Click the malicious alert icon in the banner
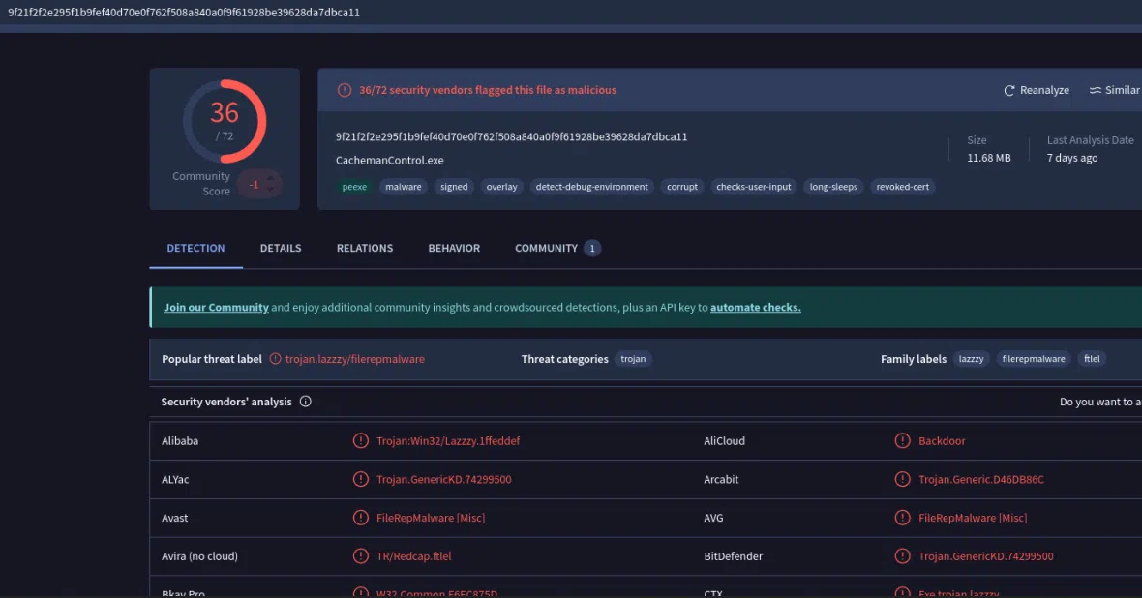1142x598 pixels. (345, 90)
